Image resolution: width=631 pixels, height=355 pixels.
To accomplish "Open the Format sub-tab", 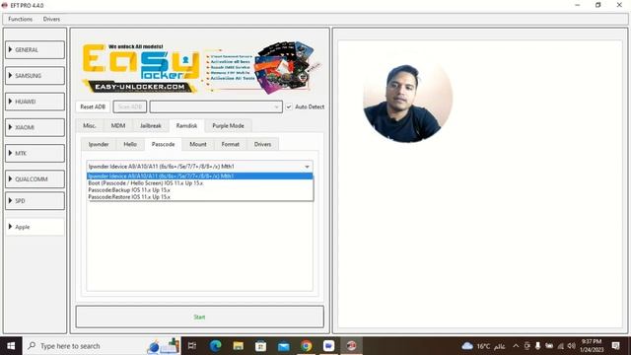I will point(230,144).
